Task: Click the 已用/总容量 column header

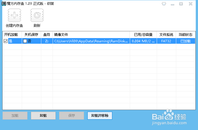Action: pyautogui.click(x=143, y=35)
